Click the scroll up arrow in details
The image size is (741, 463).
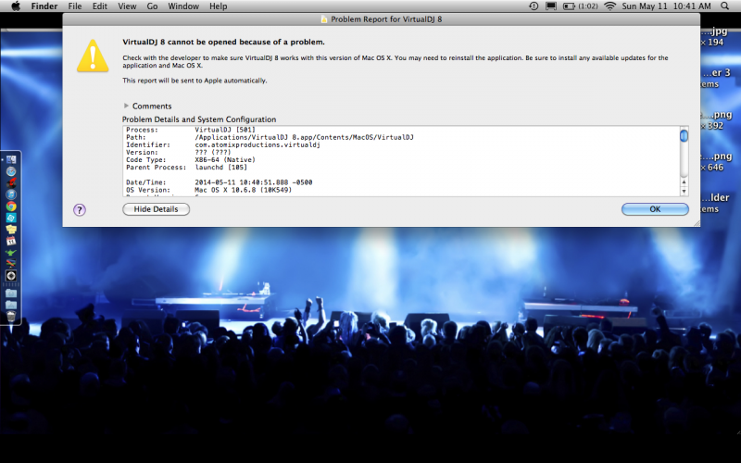tap(684, 181)
